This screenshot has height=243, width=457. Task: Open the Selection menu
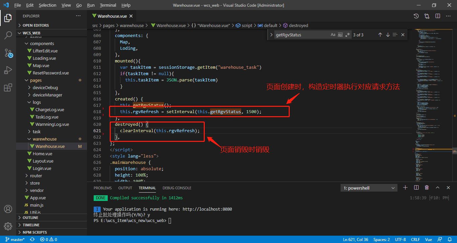(x=48, y=5)
